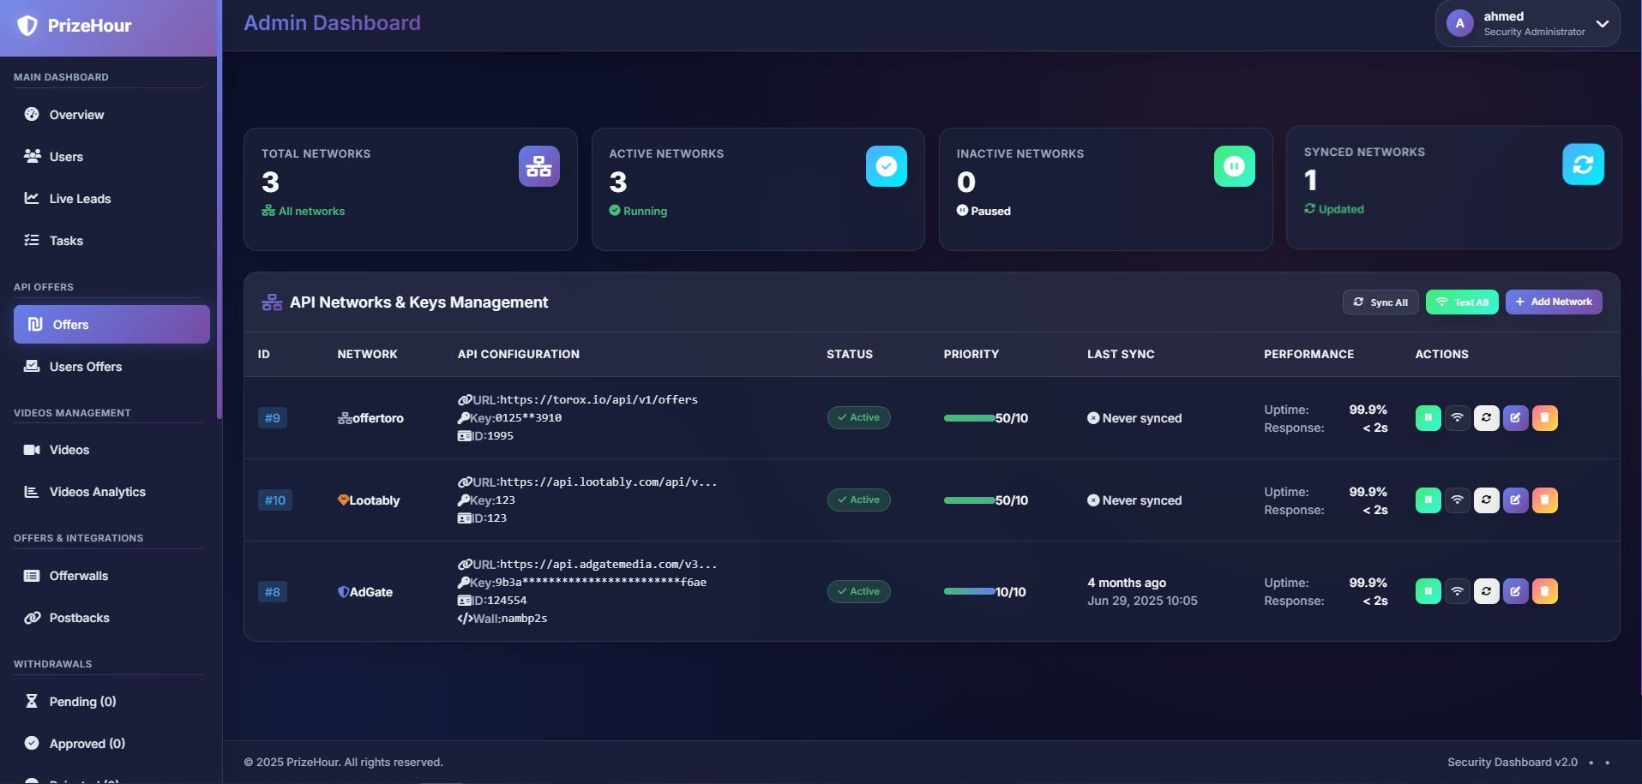
Task: Open Videos Analytics from the sidebar
Action: pos(97,492)
